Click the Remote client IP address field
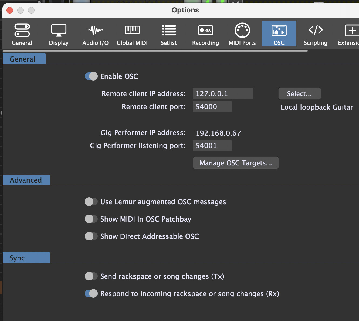Screen dimensions: 359x321 click(223, 94)
